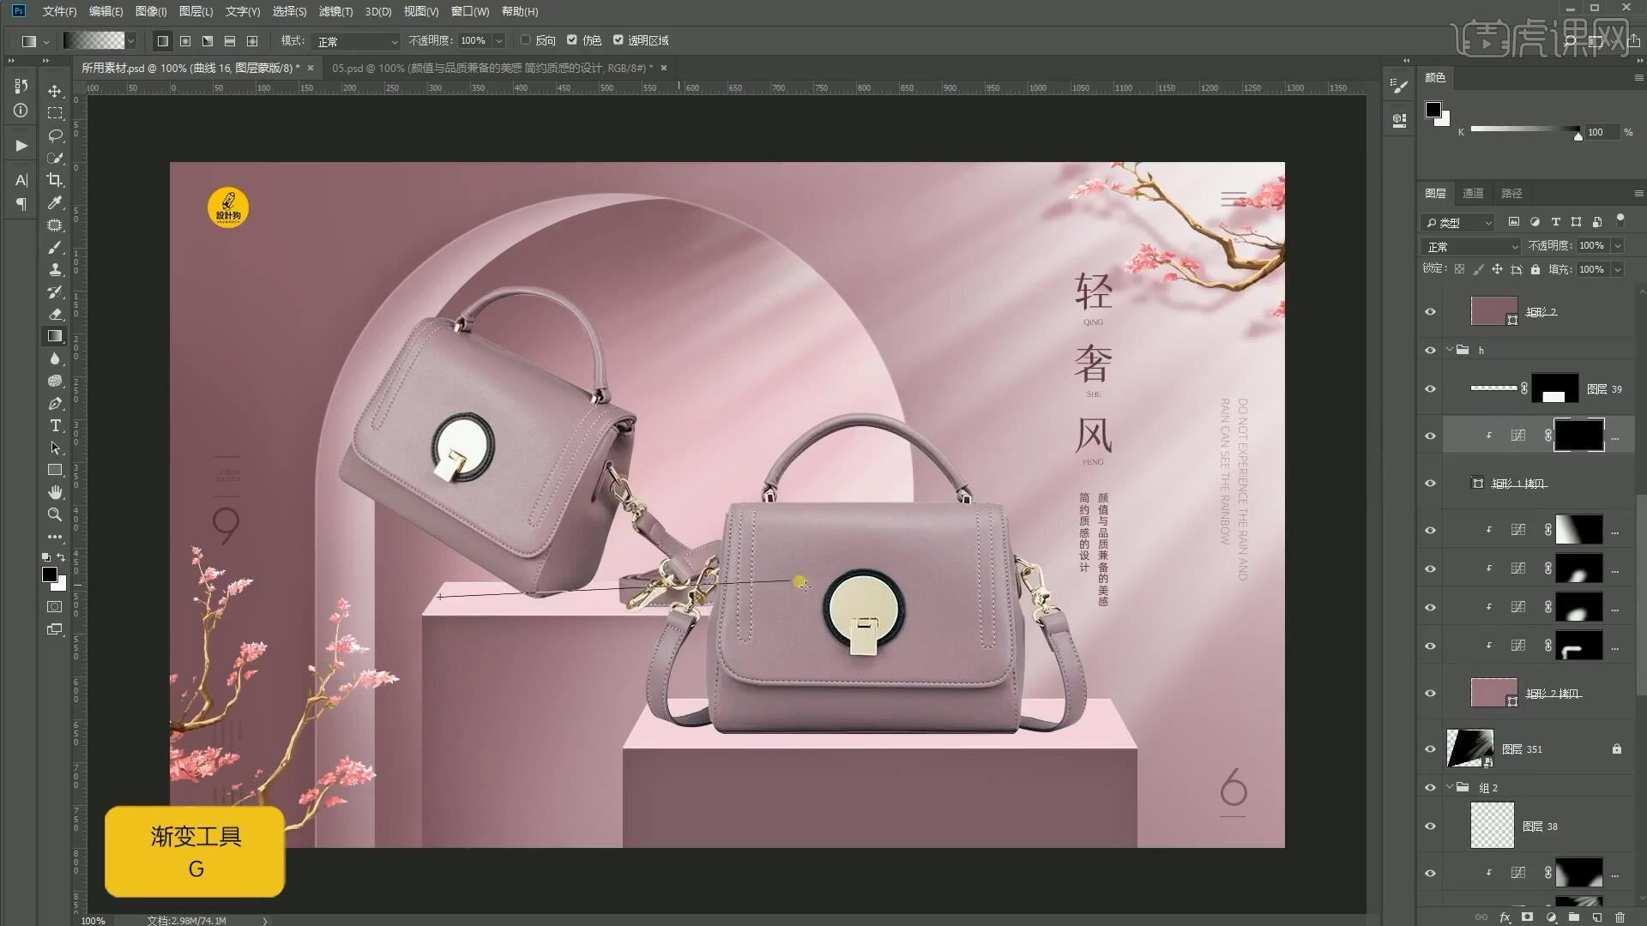The height and width of the screenshot is (926, 1647).
Task: Hide layer 图层 38
Action: click(x=1430, y=826)
